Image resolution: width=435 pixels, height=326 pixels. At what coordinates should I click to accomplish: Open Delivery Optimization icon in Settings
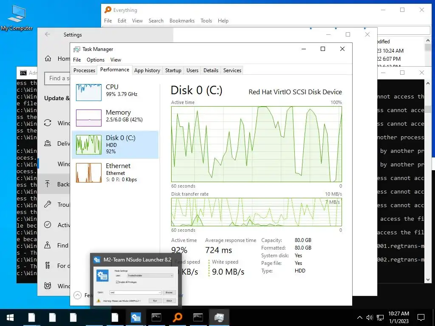pos(48,143)
